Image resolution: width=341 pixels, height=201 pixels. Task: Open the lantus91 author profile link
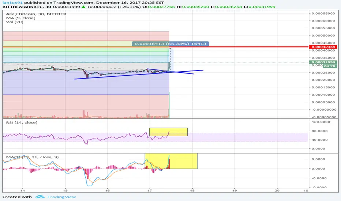12,3
